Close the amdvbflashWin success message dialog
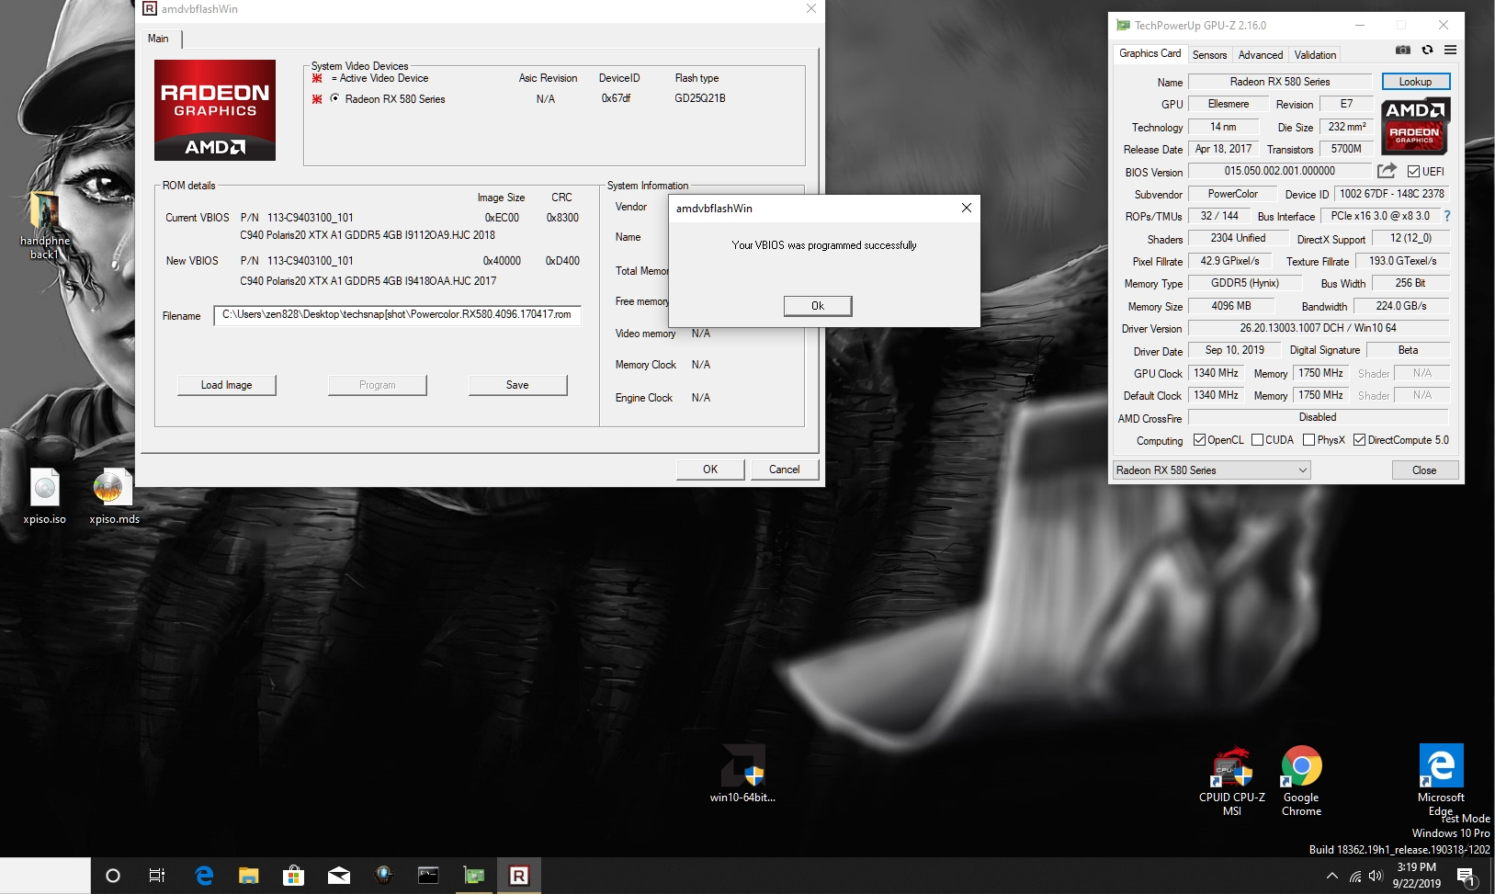Screen dimensions: 1495x894 (966, 209)
